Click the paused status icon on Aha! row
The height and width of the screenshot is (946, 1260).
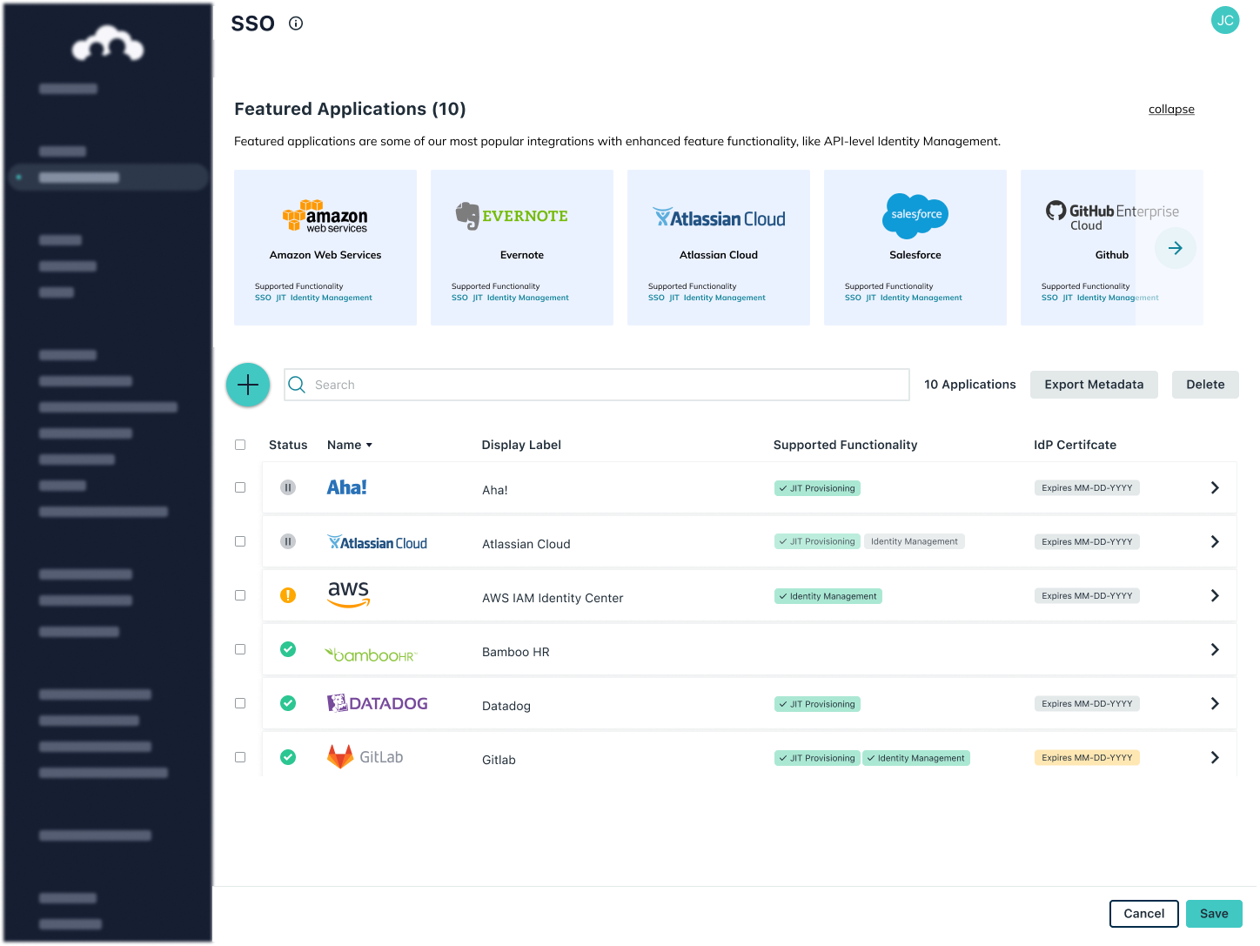pyautogui.click(x=288, y=487)
